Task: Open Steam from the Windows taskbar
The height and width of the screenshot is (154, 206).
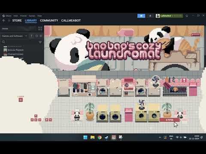Action: pos(106,137)
